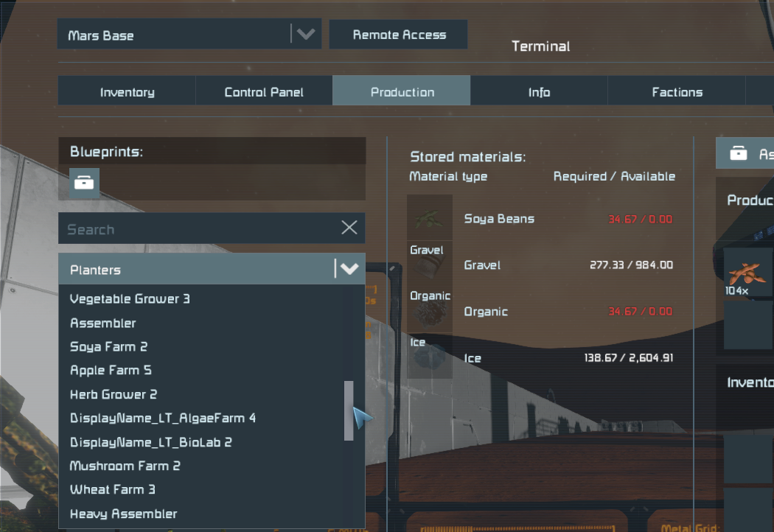This screenshot has width=774, height=532.
Task: Click the Ice material icon
Action: pos(430,356)
